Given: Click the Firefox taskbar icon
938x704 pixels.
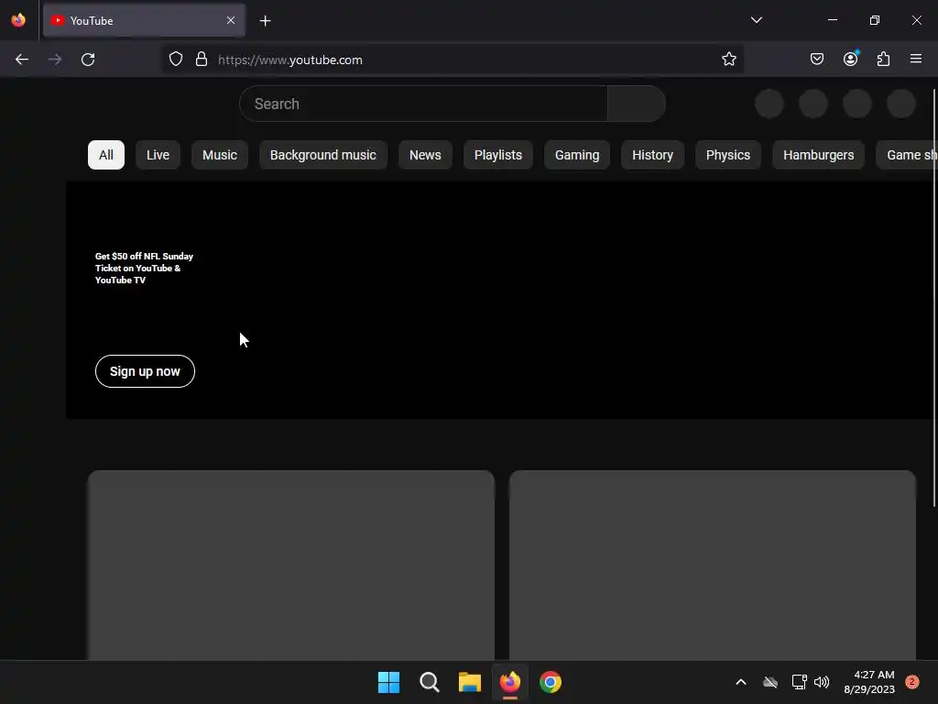Looking at the screenshot, I should point(510,682).
